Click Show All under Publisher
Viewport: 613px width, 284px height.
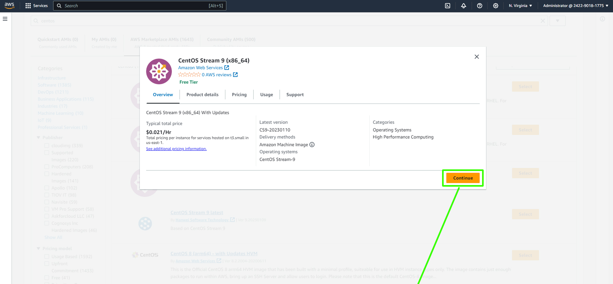(53, 237)
